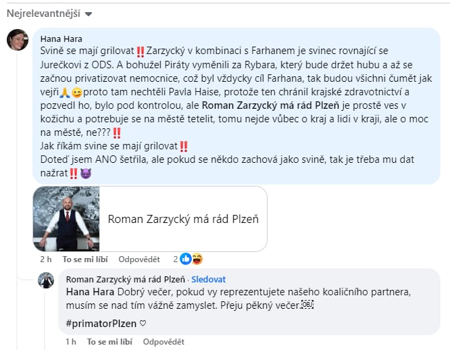Open tagged name Hana Hara in reply
This screenshot has width=450, height=350.
90,292
